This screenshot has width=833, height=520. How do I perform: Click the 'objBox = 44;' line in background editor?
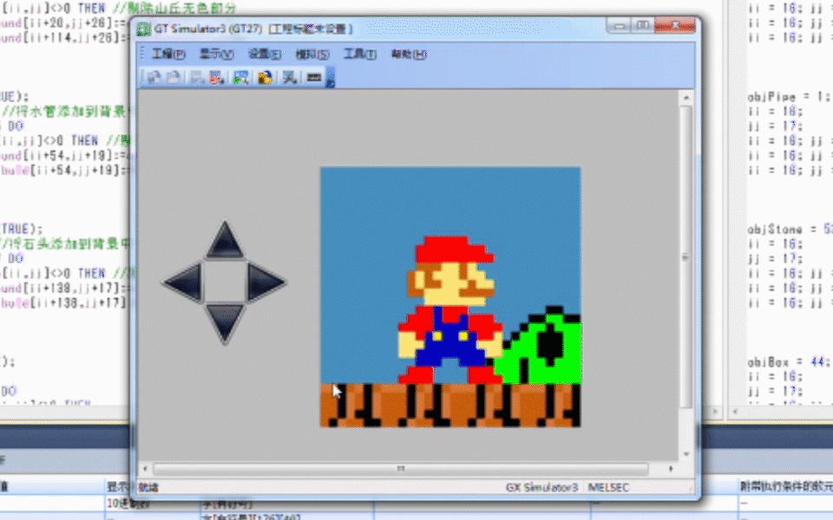789,362
